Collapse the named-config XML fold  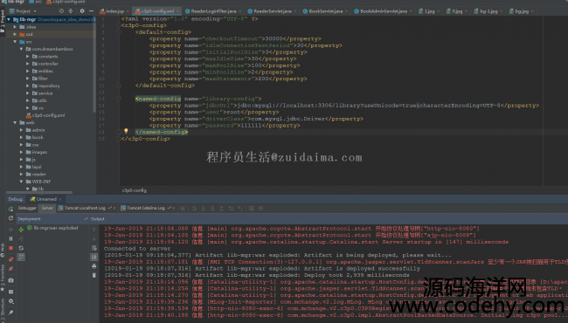click(x=119, y=99)
